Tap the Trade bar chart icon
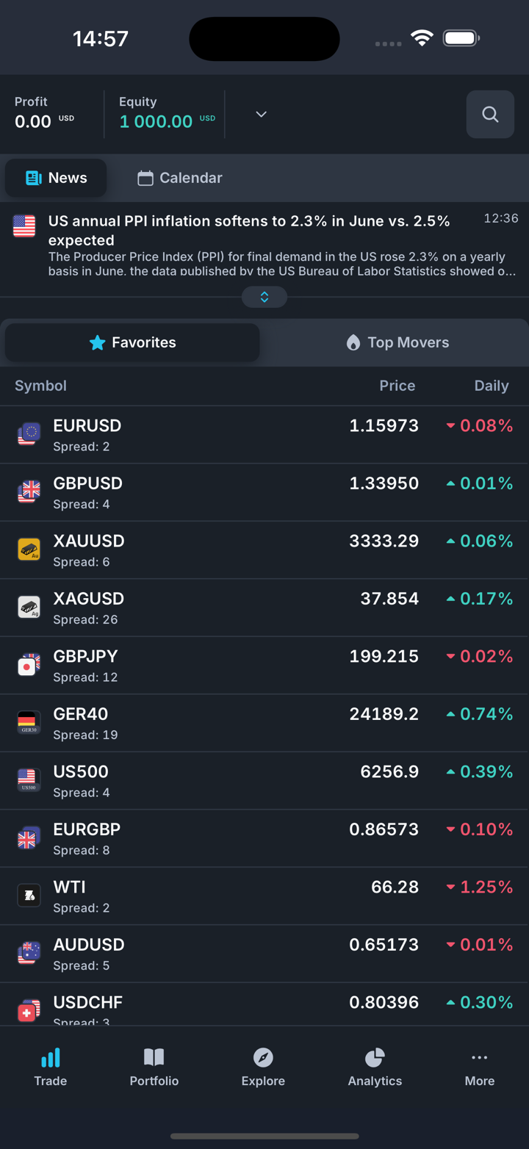Screen dimensions: 529x1149 pyautogui.click(x=51, y=1058)
